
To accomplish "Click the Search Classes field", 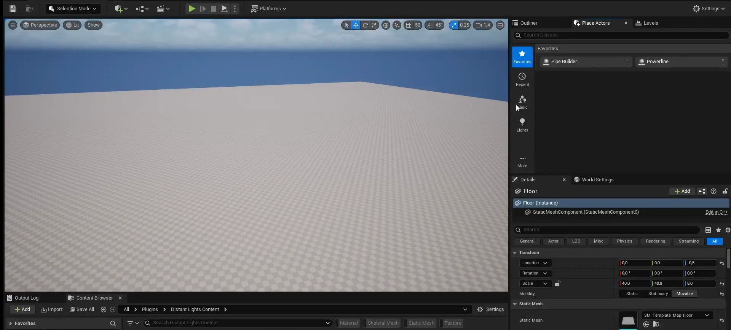I will (x=621, y=35).
